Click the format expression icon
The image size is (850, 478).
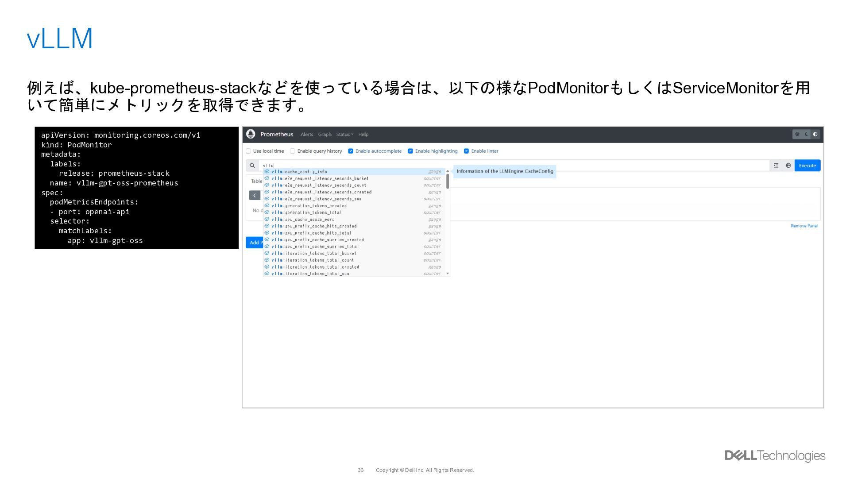click(776, 166)
